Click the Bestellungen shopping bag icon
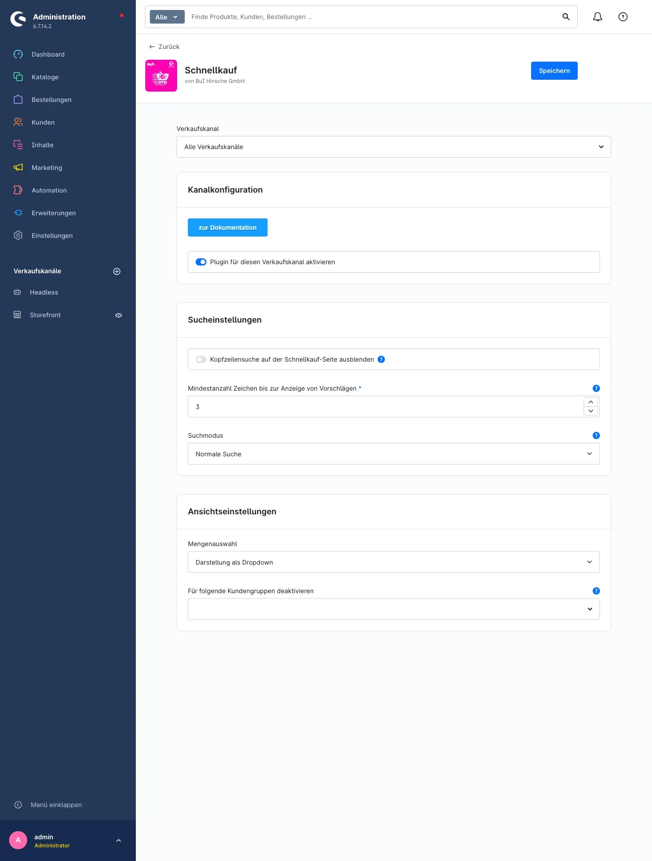 (x=18, y=100)
